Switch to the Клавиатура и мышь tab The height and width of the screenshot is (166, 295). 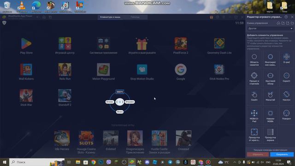tap(110, 17)
